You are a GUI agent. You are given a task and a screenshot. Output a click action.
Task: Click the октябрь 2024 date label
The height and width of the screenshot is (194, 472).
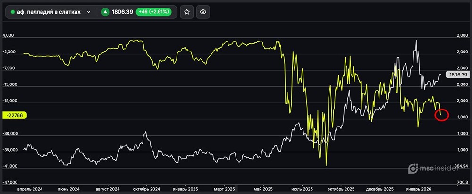click(147, 189)
